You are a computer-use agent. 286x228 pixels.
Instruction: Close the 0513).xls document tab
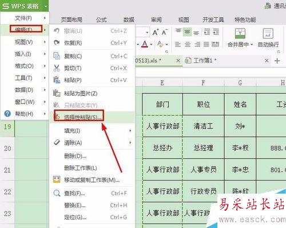point(178,61)
